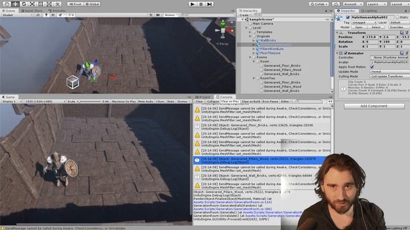Screen dimensions: 410x230
Task: Open the Account dropdown
Action: 353,4
